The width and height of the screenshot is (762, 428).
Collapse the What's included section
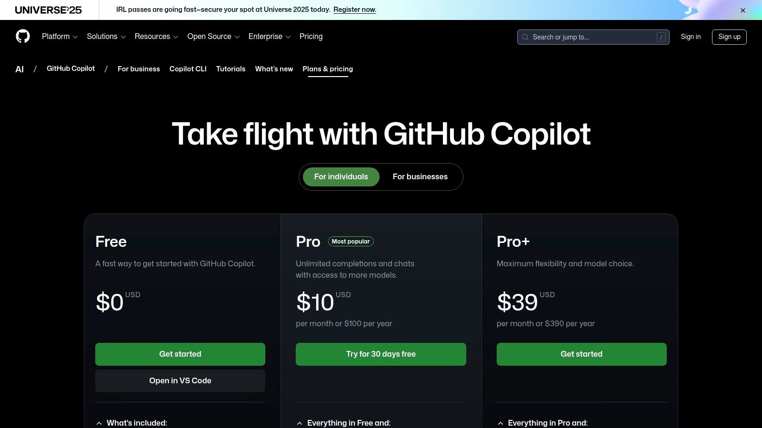pyautogui.click(x=132, y=423)
